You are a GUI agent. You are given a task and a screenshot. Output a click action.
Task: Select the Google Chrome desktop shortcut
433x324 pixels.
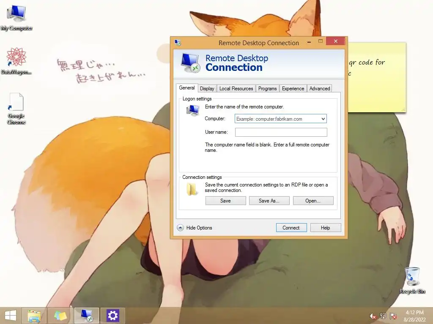pos(16,108)
